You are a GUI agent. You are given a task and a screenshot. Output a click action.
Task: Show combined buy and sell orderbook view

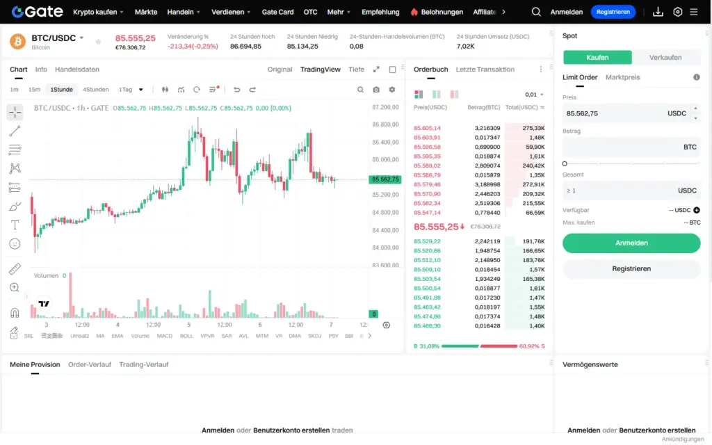pos(419,95)
